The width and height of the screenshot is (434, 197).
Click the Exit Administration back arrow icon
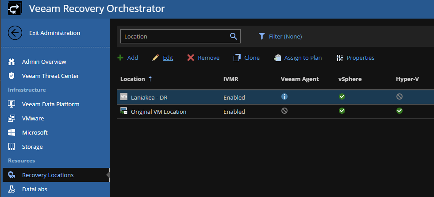(15, 33)
